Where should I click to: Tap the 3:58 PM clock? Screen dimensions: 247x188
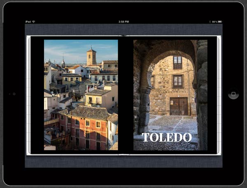point(123,22)
